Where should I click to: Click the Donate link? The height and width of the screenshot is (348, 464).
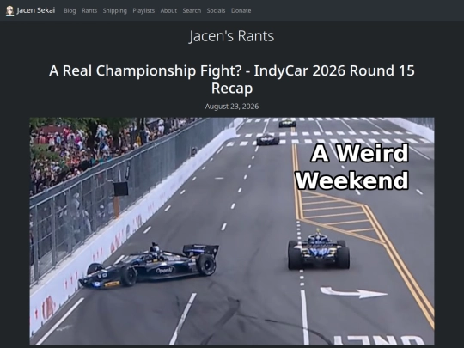[x=241, y=10]
